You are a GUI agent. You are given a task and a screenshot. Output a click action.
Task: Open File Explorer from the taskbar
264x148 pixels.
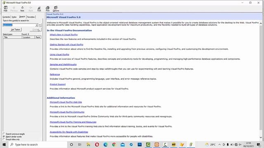click(88, 144)
